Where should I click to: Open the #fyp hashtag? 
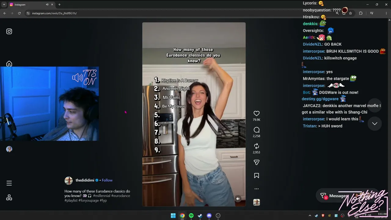click(103, 200)
